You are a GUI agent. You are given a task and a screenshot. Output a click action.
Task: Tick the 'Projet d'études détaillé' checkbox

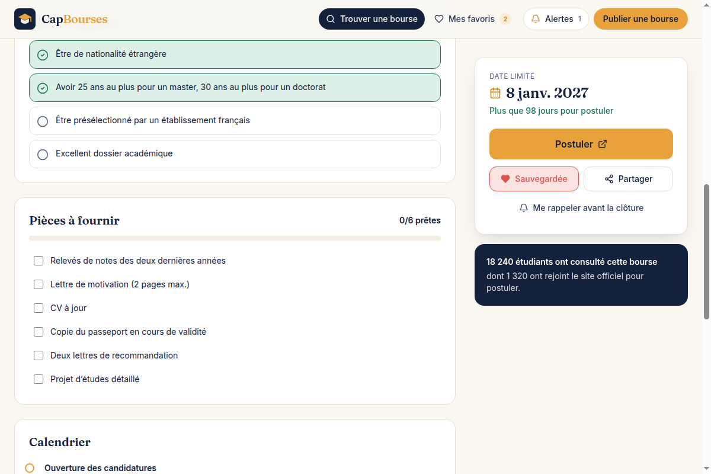39,379
